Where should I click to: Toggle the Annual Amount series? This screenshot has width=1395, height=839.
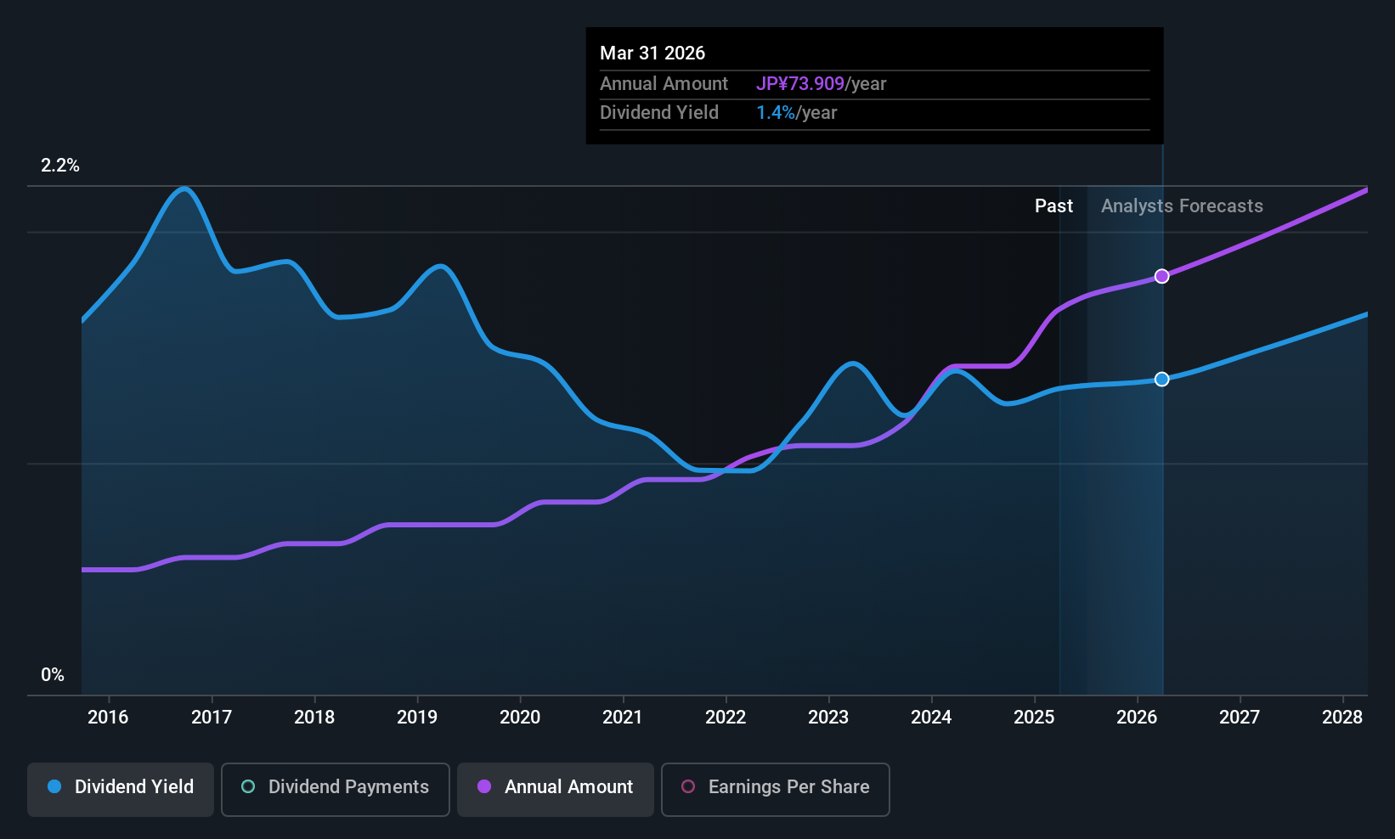coord(556,789)
